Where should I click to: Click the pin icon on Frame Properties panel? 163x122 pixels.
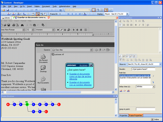[x=158, y=18]
